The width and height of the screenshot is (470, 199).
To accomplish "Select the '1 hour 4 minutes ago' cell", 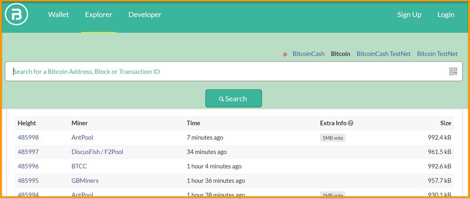I will [x=214, y=166].
